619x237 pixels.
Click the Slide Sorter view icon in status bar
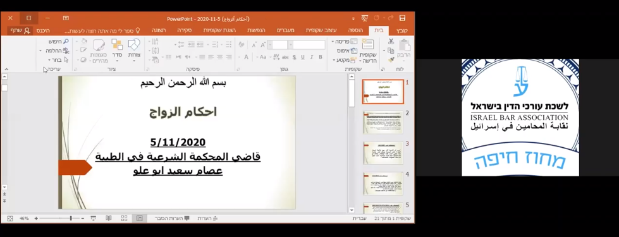(124, 218)
